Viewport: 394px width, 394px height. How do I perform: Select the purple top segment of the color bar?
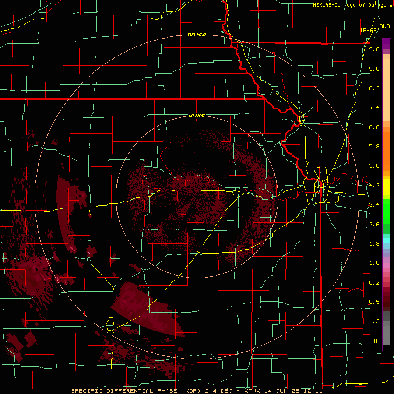[387, 44]
